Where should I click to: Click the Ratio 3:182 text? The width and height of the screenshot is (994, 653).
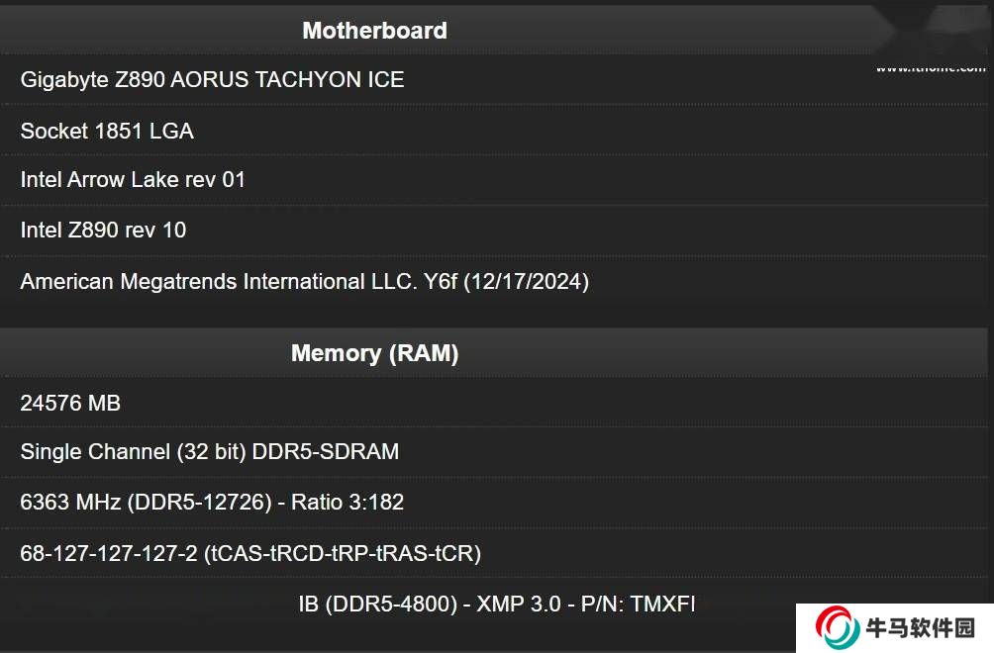(348, 503)
